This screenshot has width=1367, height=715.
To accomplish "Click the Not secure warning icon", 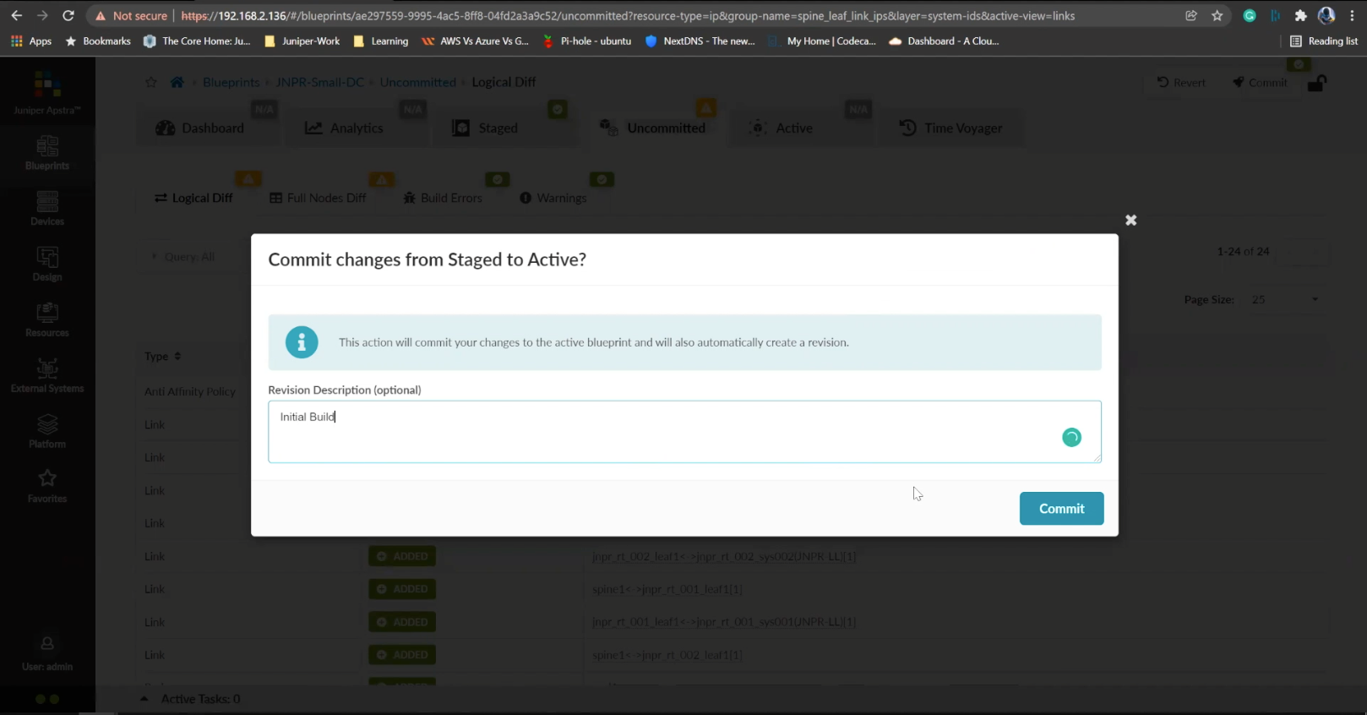I will tap(101, 16).
